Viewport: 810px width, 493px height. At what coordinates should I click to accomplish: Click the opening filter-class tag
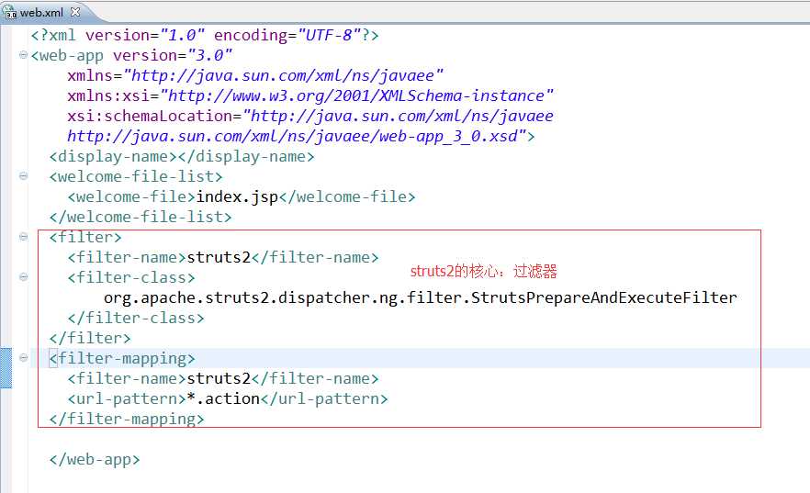click(131, 277)
